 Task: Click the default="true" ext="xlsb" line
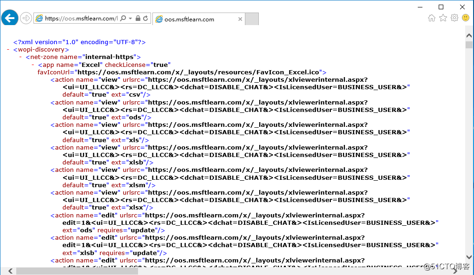pos(108,162)
